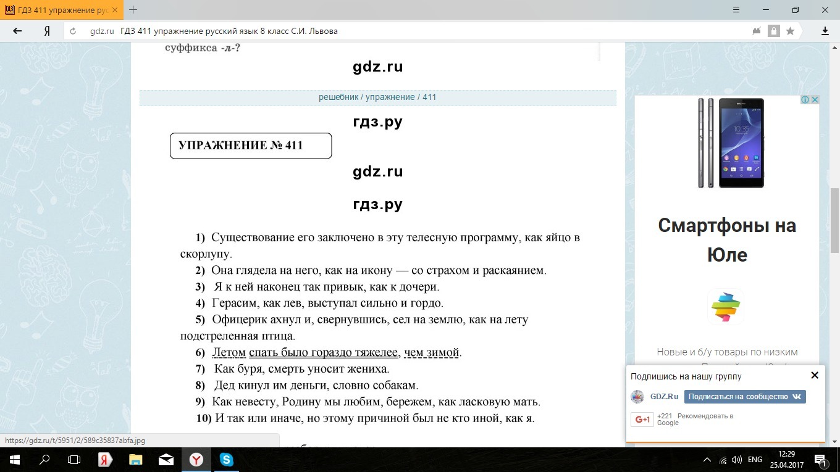Image resolution: width=840 pixels, height=472 pixels.
Task: Open Yandex home via the Я button
Action: click(x=47, y=31)
